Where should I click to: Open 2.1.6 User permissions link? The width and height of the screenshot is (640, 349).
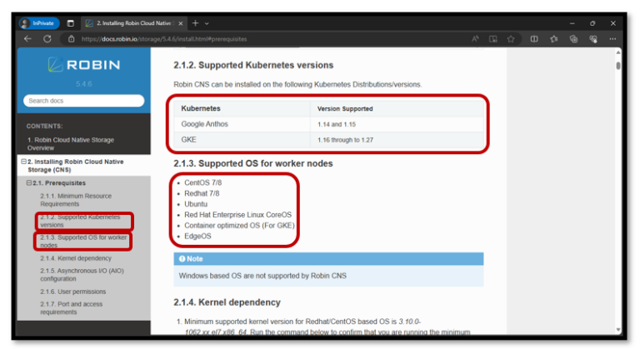(72, 292)
